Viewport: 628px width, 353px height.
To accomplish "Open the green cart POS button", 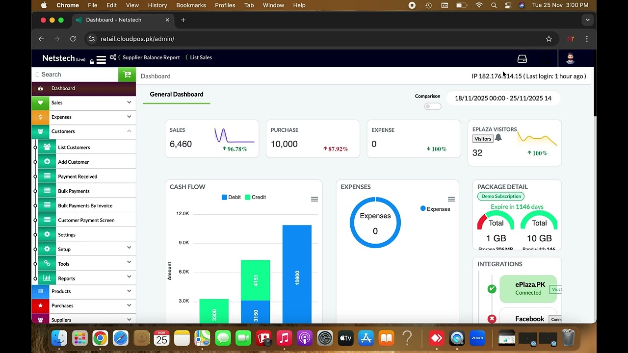I will [x=127, y=75].
